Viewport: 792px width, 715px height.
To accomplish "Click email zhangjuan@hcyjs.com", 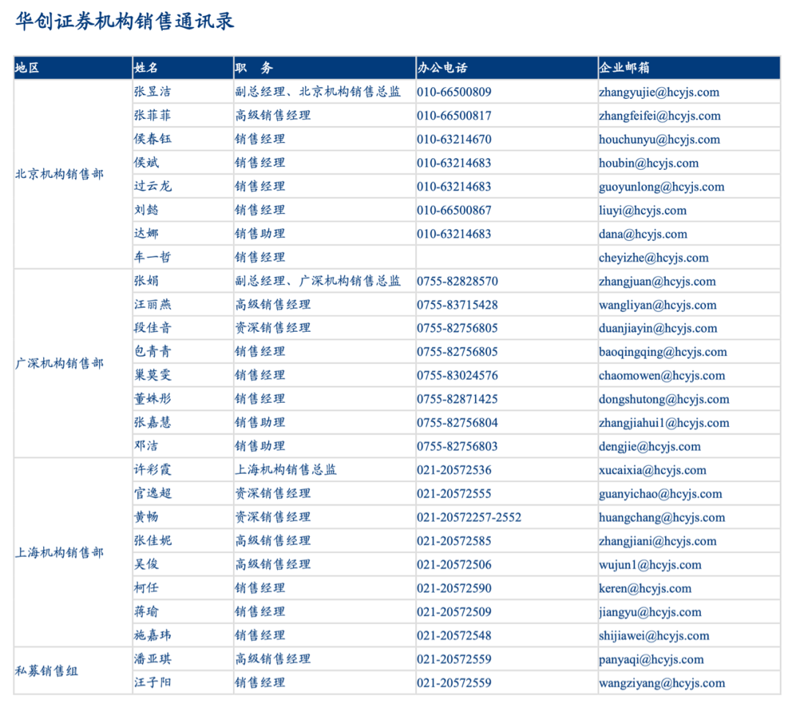I will 657,282.
